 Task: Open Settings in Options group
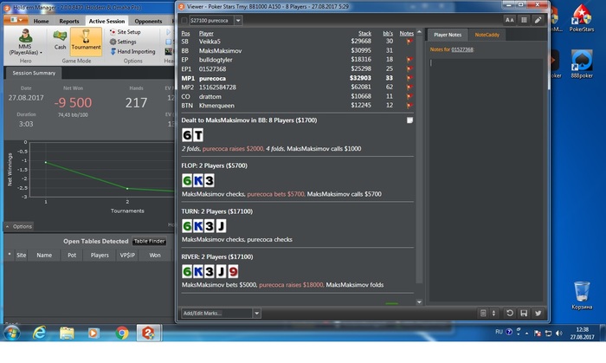point(123,42)
